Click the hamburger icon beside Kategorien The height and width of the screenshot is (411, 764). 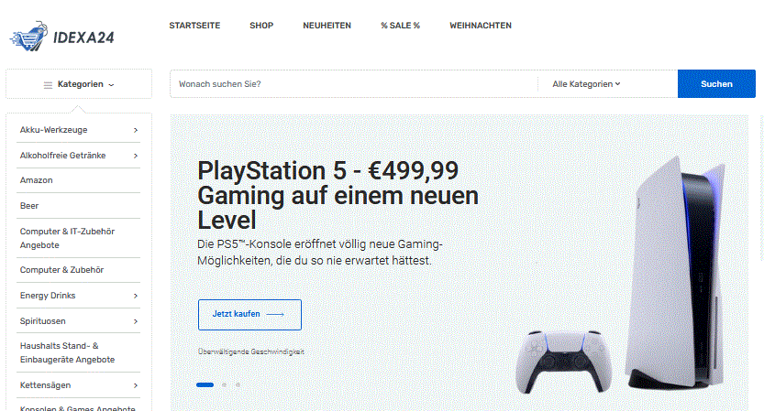pyautogui.click(x=48, y=84)
